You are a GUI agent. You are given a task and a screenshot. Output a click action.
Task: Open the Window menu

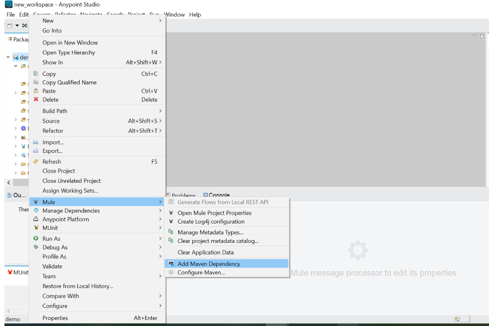click(x=174, y=15)
